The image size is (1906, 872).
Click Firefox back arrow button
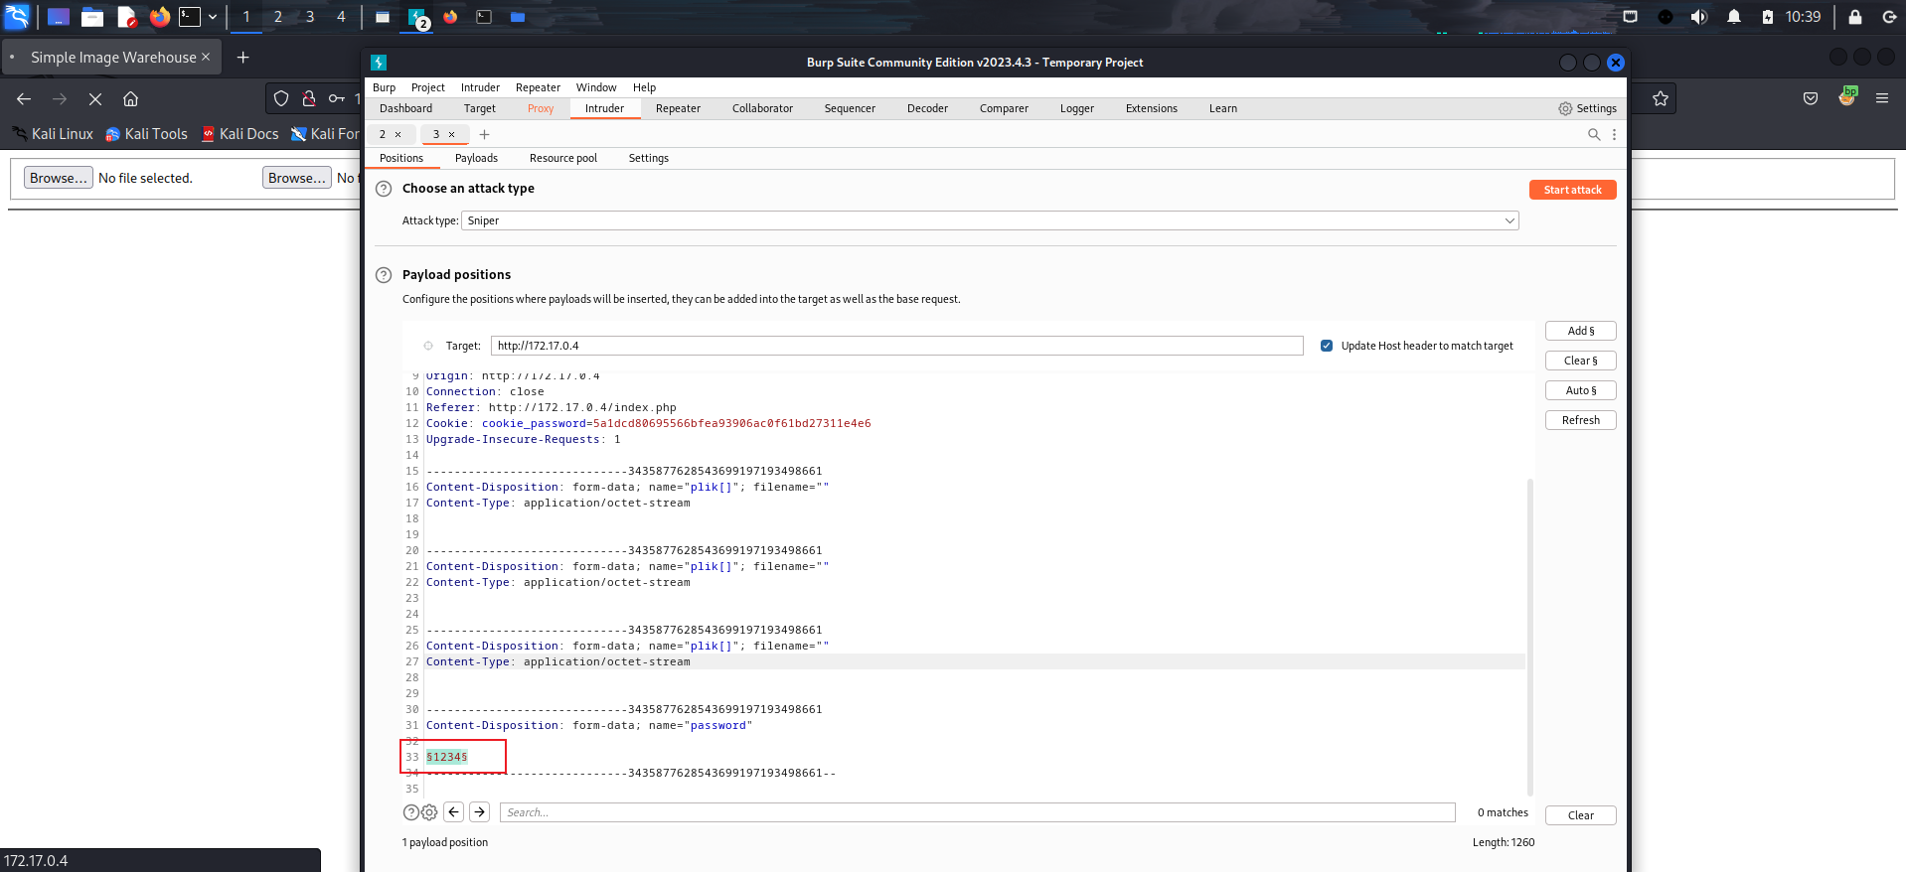[24, 98]
